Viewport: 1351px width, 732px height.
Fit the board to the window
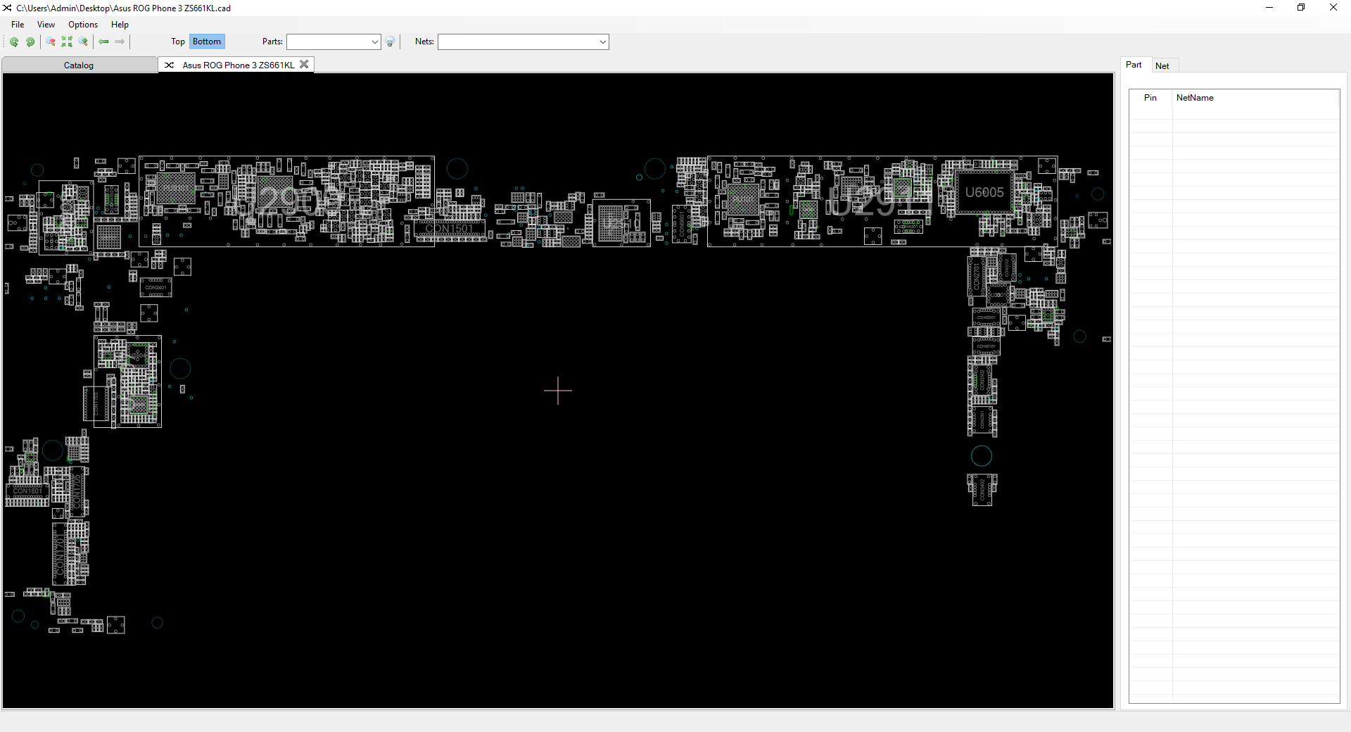pos(67,42)
